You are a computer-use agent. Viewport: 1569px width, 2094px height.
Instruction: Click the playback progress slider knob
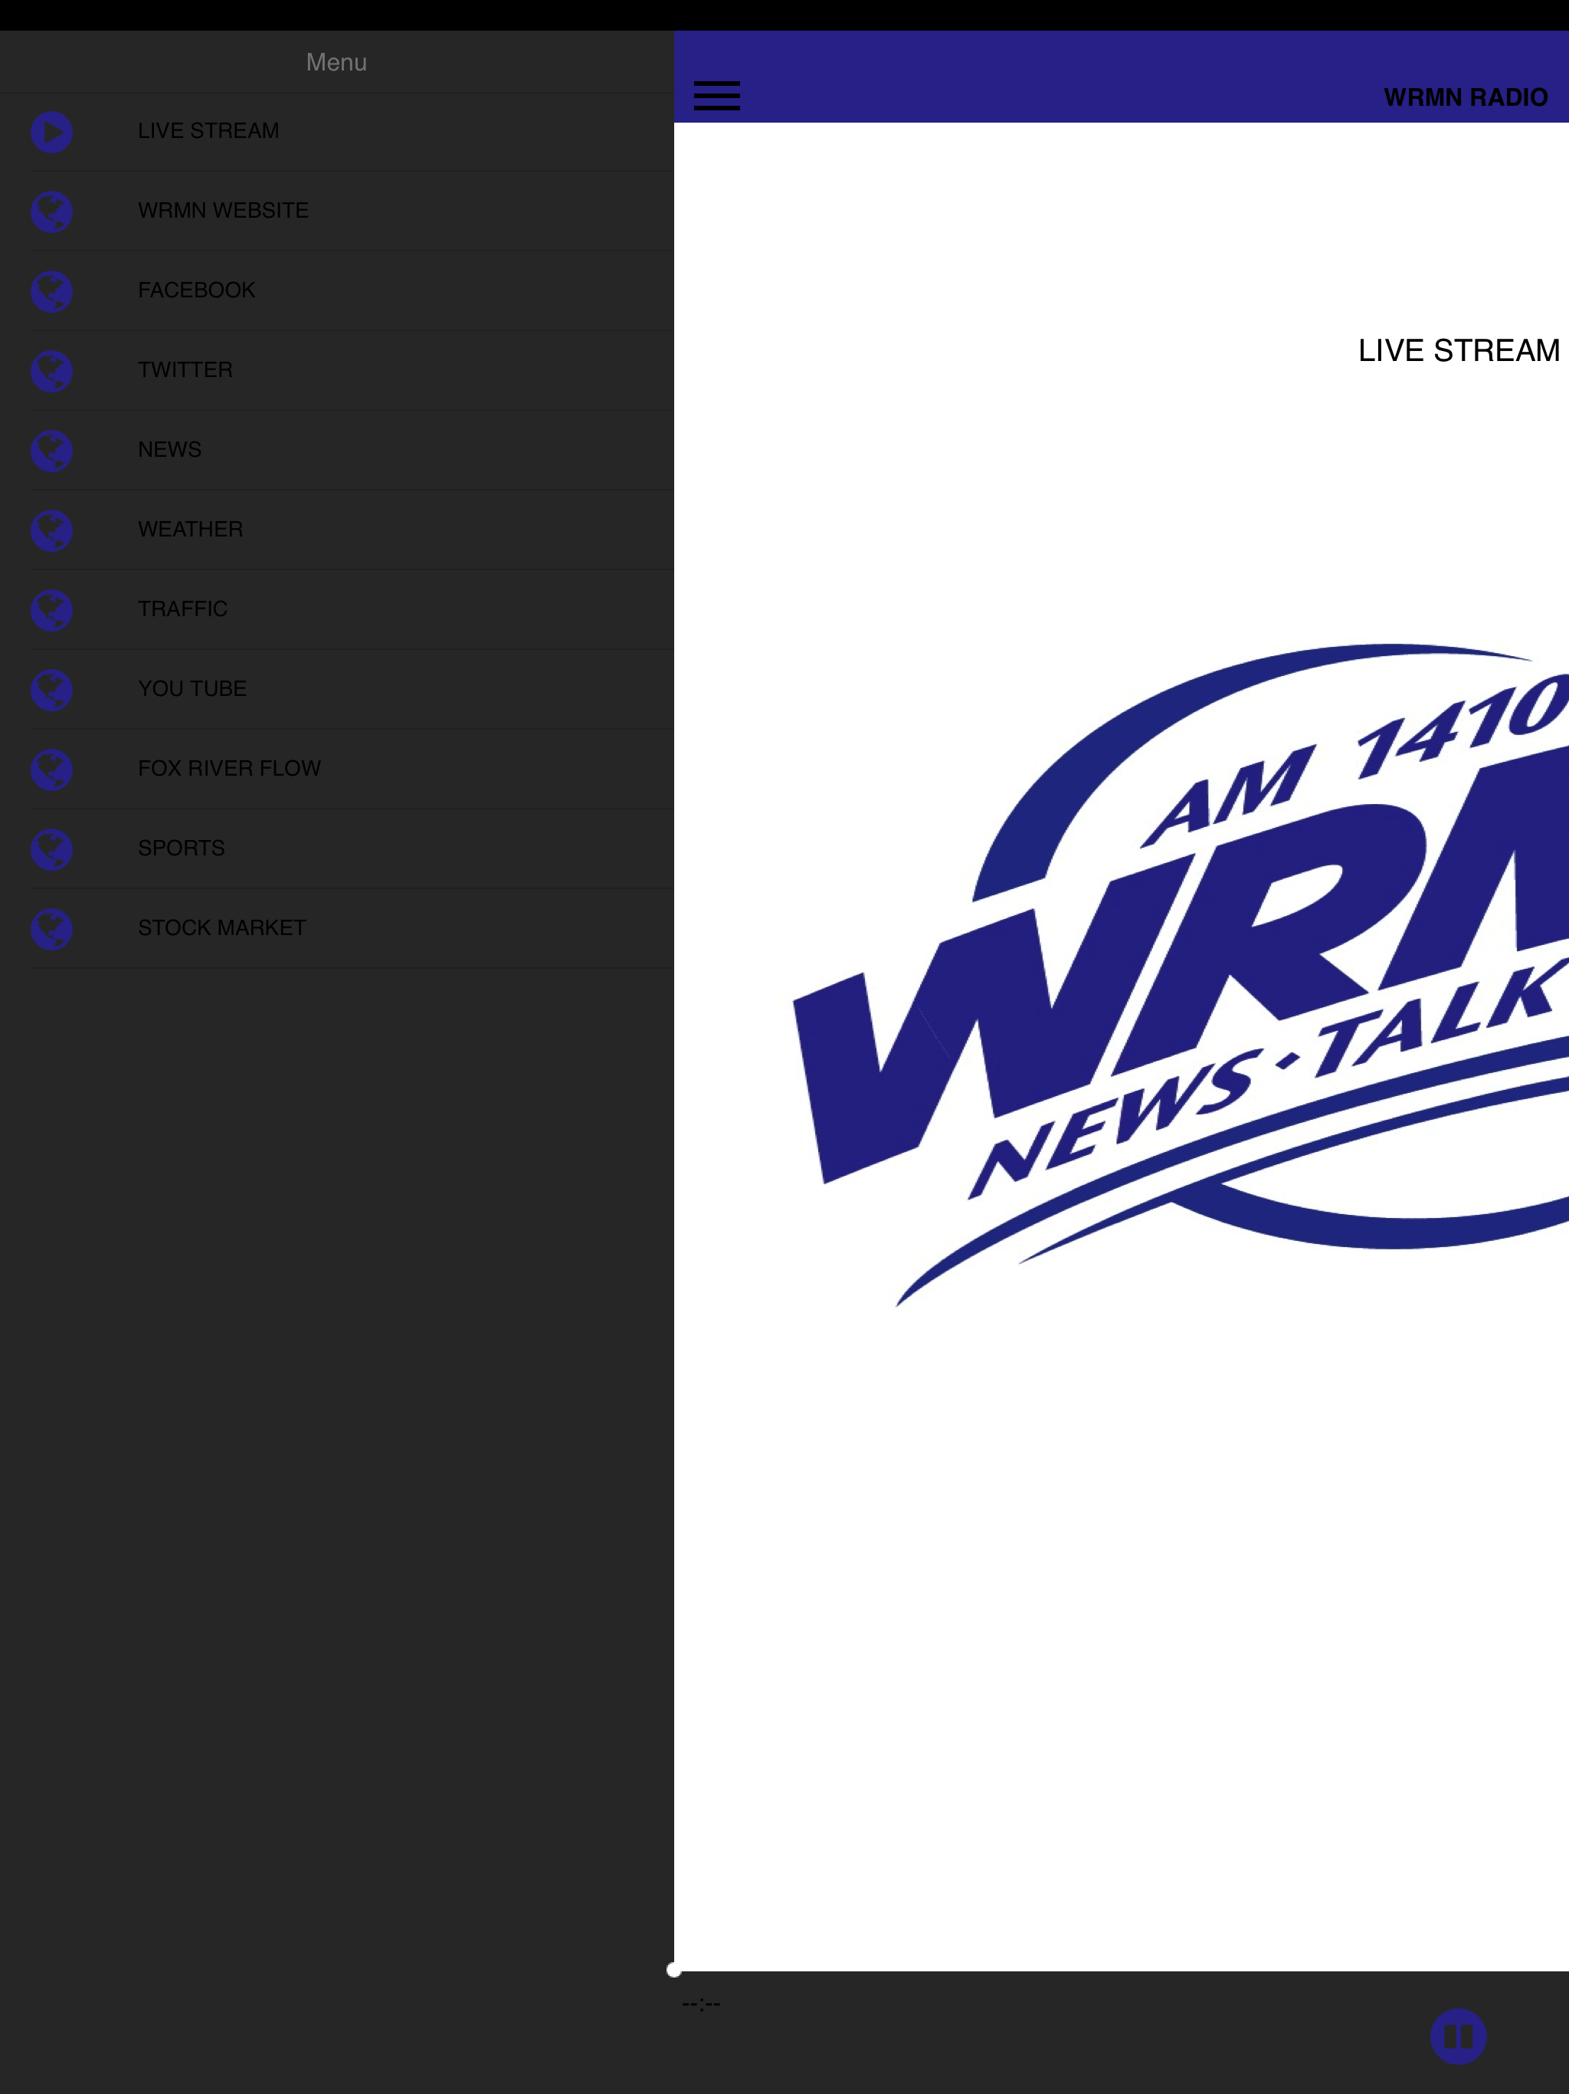[673, 1970]
